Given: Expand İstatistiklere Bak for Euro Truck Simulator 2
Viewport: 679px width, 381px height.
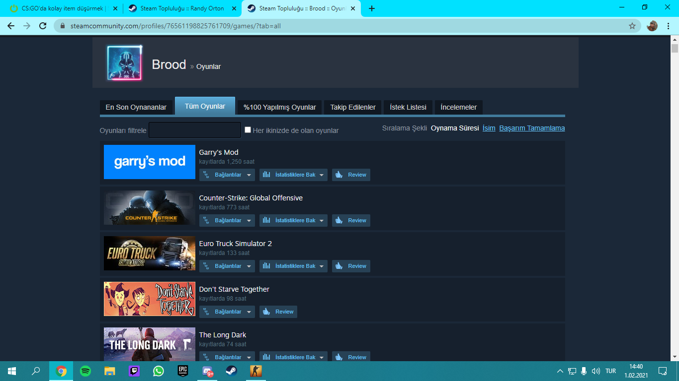Looking at the screenshot, I should coord(293,266).
